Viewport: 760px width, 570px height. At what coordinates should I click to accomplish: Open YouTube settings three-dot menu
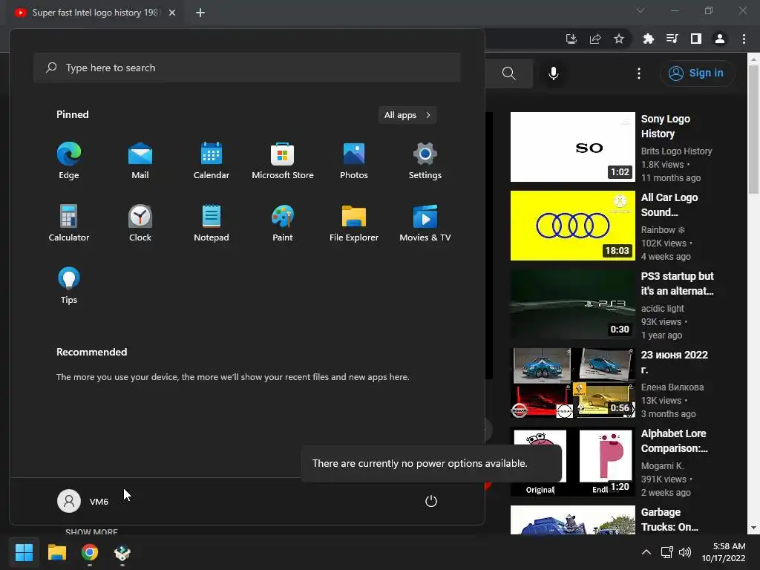point(639,73)
